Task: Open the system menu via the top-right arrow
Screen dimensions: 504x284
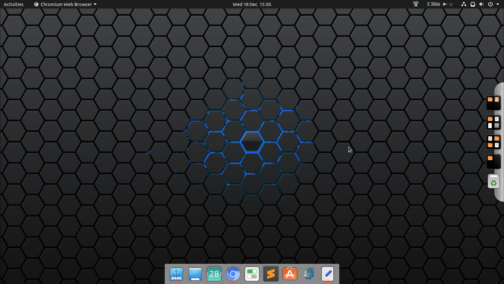Action: (498, 4)
